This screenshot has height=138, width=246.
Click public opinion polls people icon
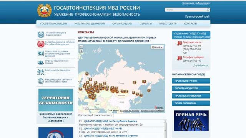click(41, 62)
